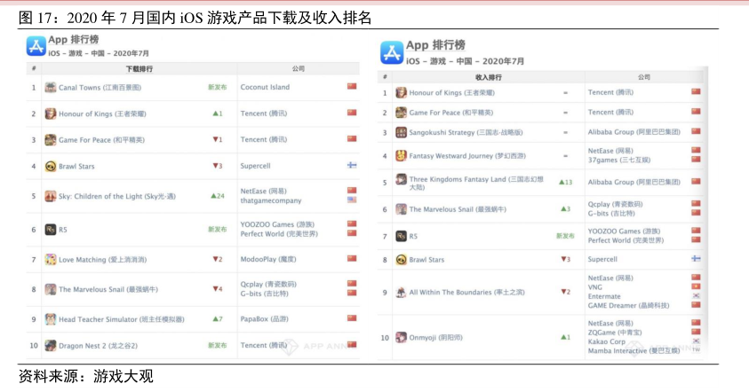Select the Love Matching game icon
This screenshot has height=392, width=749.
pos(51,260)
